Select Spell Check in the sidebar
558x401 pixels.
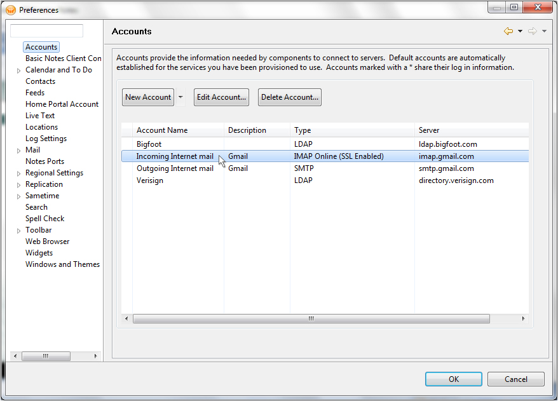coord(44,218)
